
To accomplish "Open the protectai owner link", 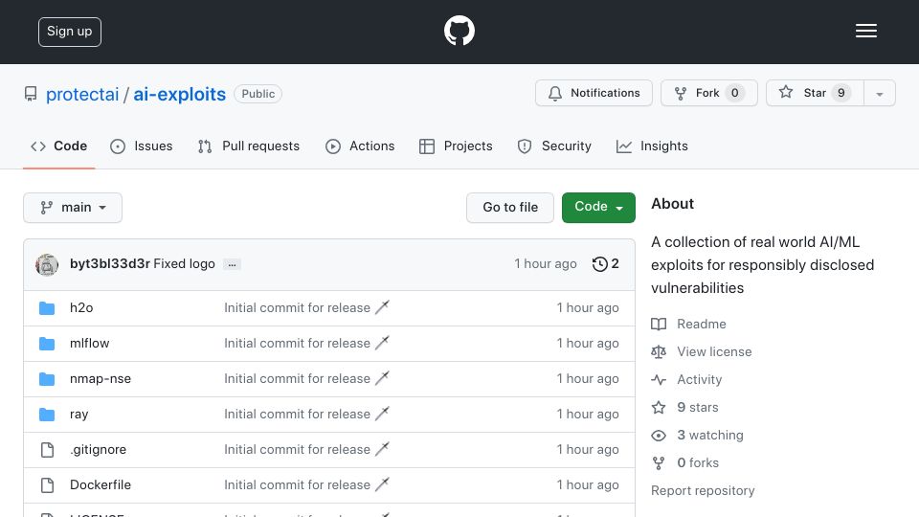I will pos(82,94).
